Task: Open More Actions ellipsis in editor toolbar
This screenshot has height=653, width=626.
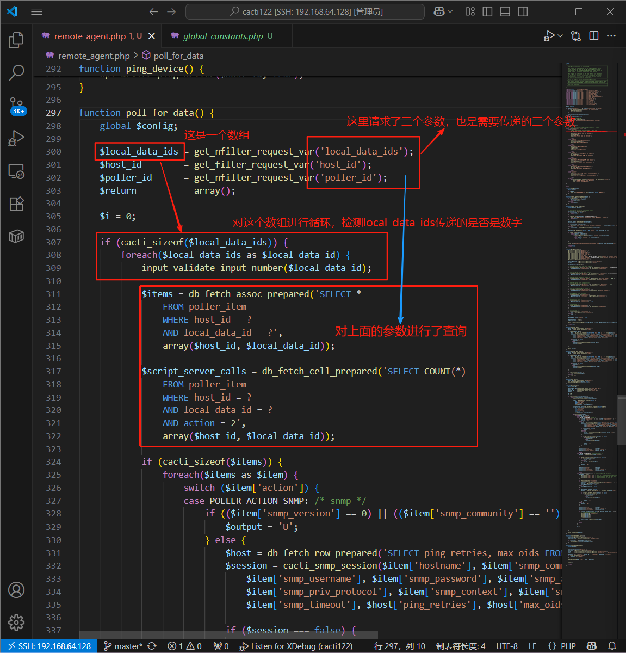Action: pyautogui.click(x=611, y=36)
